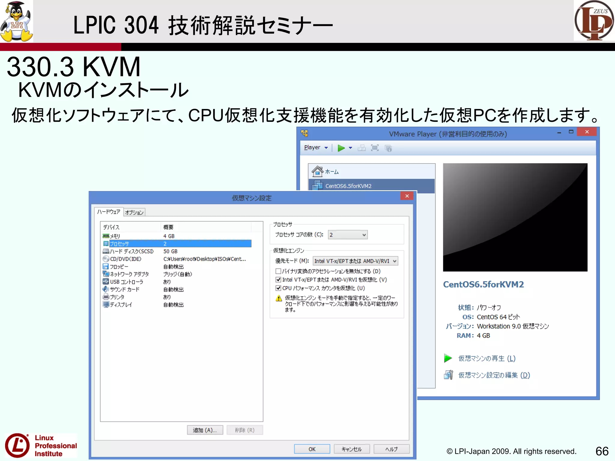Click the yellow warning icon in 仮想化エンジン
The height and width of the screenshot is (461, 615).
click(x=279, y=298)
